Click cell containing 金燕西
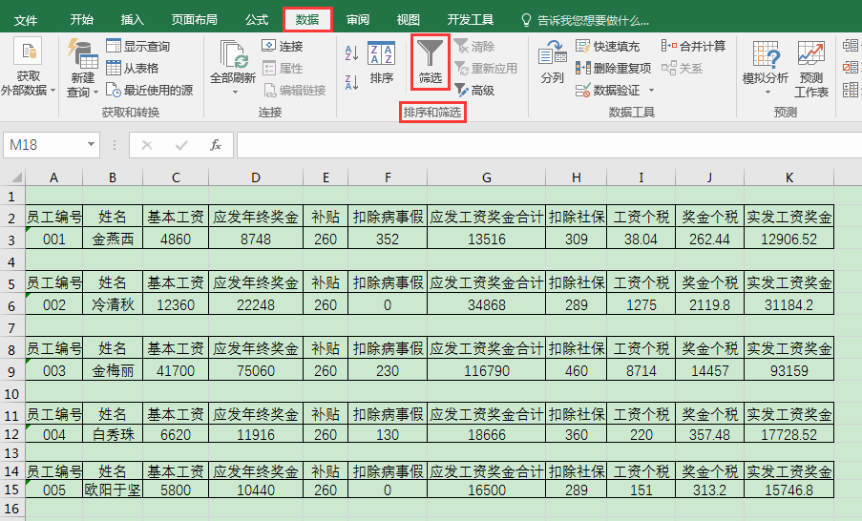 [113, 240]
